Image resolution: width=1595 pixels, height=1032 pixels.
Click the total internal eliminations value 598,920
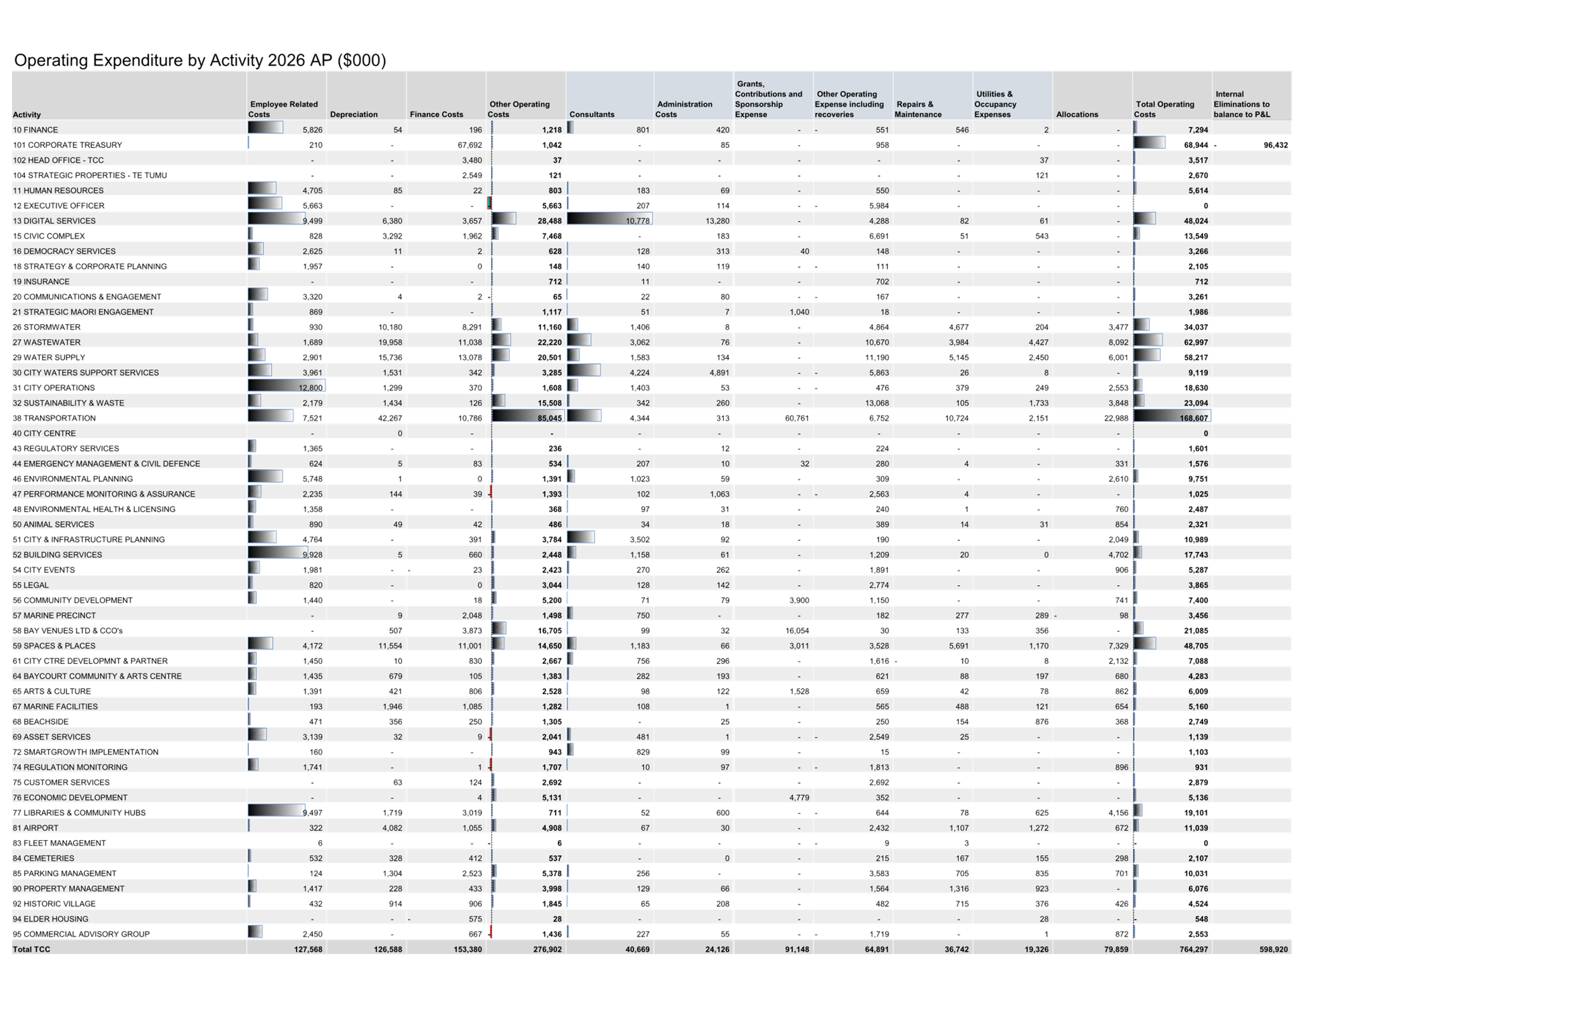click(x=1273, y=949)
